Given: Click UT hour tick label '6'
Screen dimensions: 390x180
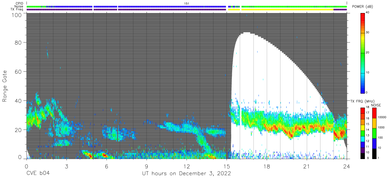Looking at the screenshot, I should pyautogui.click(x=106, y=166).
